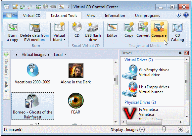This screenshot has height=136, width=192.
Task: Click the image list down scroll arrow
Action: [x=116, y=122]
